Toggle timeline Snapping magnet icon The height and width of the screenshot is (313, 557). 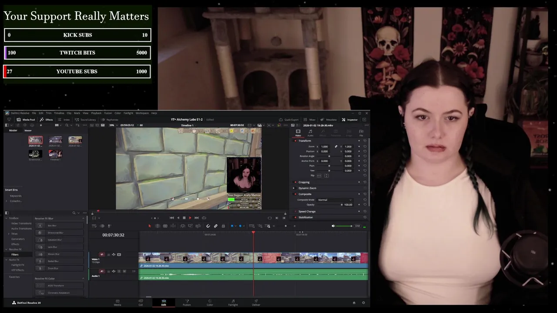[x=208, y=226]
